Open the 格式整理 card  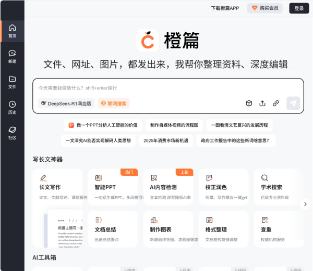224,229
